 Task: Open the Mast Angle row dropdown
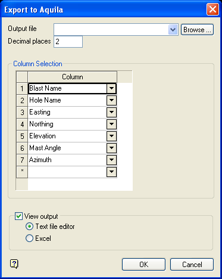pos(111,148)
